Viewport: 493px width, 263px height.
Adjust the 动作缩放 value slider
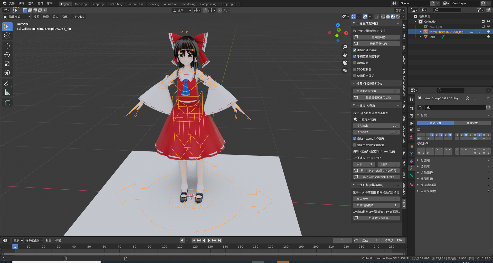[x=376, y=132]
